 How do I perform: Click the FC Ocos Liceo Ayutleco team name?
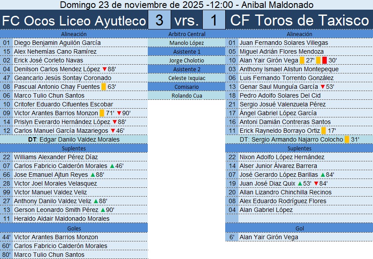(x=74, y=21)
